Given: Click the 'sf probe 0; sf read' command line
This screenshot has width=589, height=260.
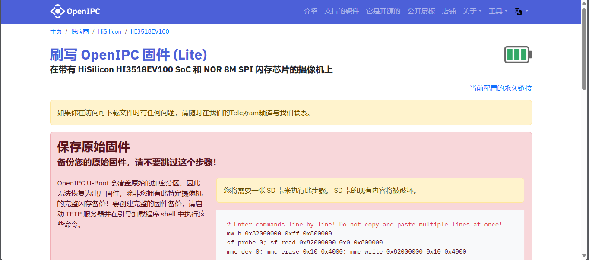Looking at the screenshot, I should pos(304,242).
